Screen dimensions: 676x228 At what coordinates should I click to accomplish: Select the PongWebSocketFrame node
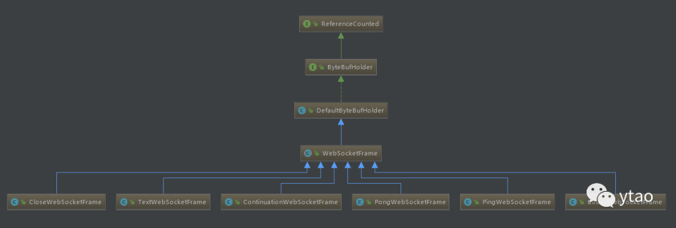[x=401, y=202]
